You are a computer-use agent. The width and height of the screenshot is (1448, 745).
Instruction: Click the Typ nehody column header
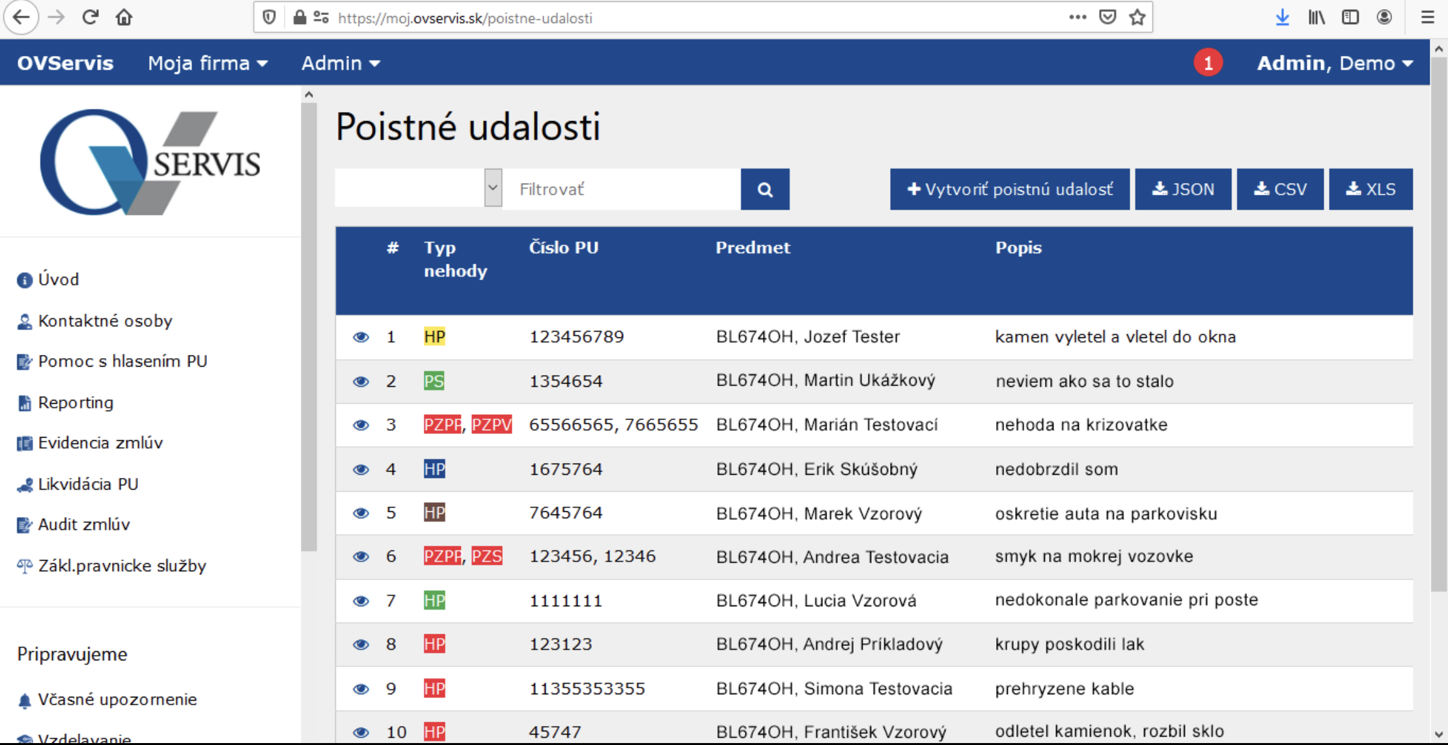[x=456, y=259]
